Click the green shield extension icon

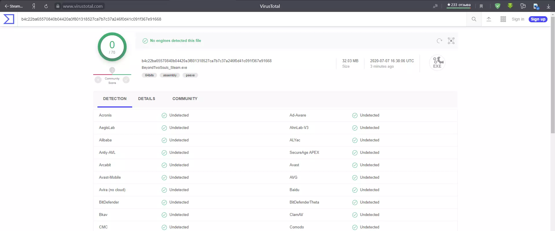tap(497, 6)
